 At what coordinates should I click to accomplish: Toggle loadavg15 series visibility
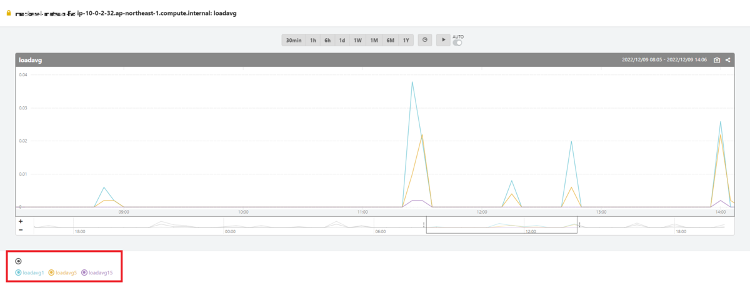(x=97, y=272)
